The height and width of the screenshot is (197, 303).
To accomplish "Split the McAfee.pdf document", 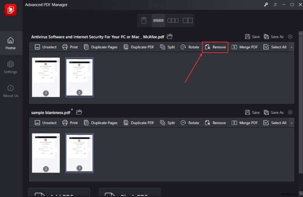I will (167, 47).
